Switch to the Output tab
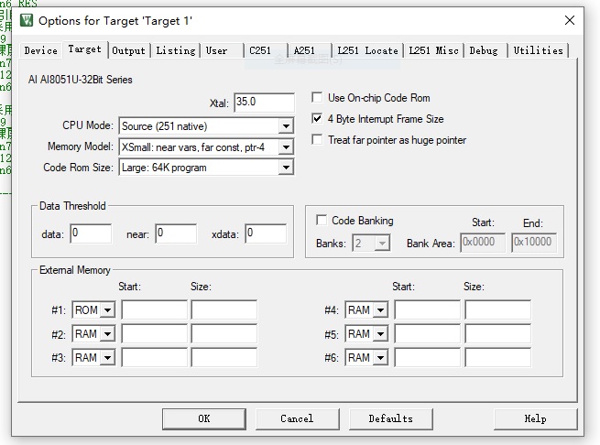This screenshot has width=600, height=445. [128, 50]
